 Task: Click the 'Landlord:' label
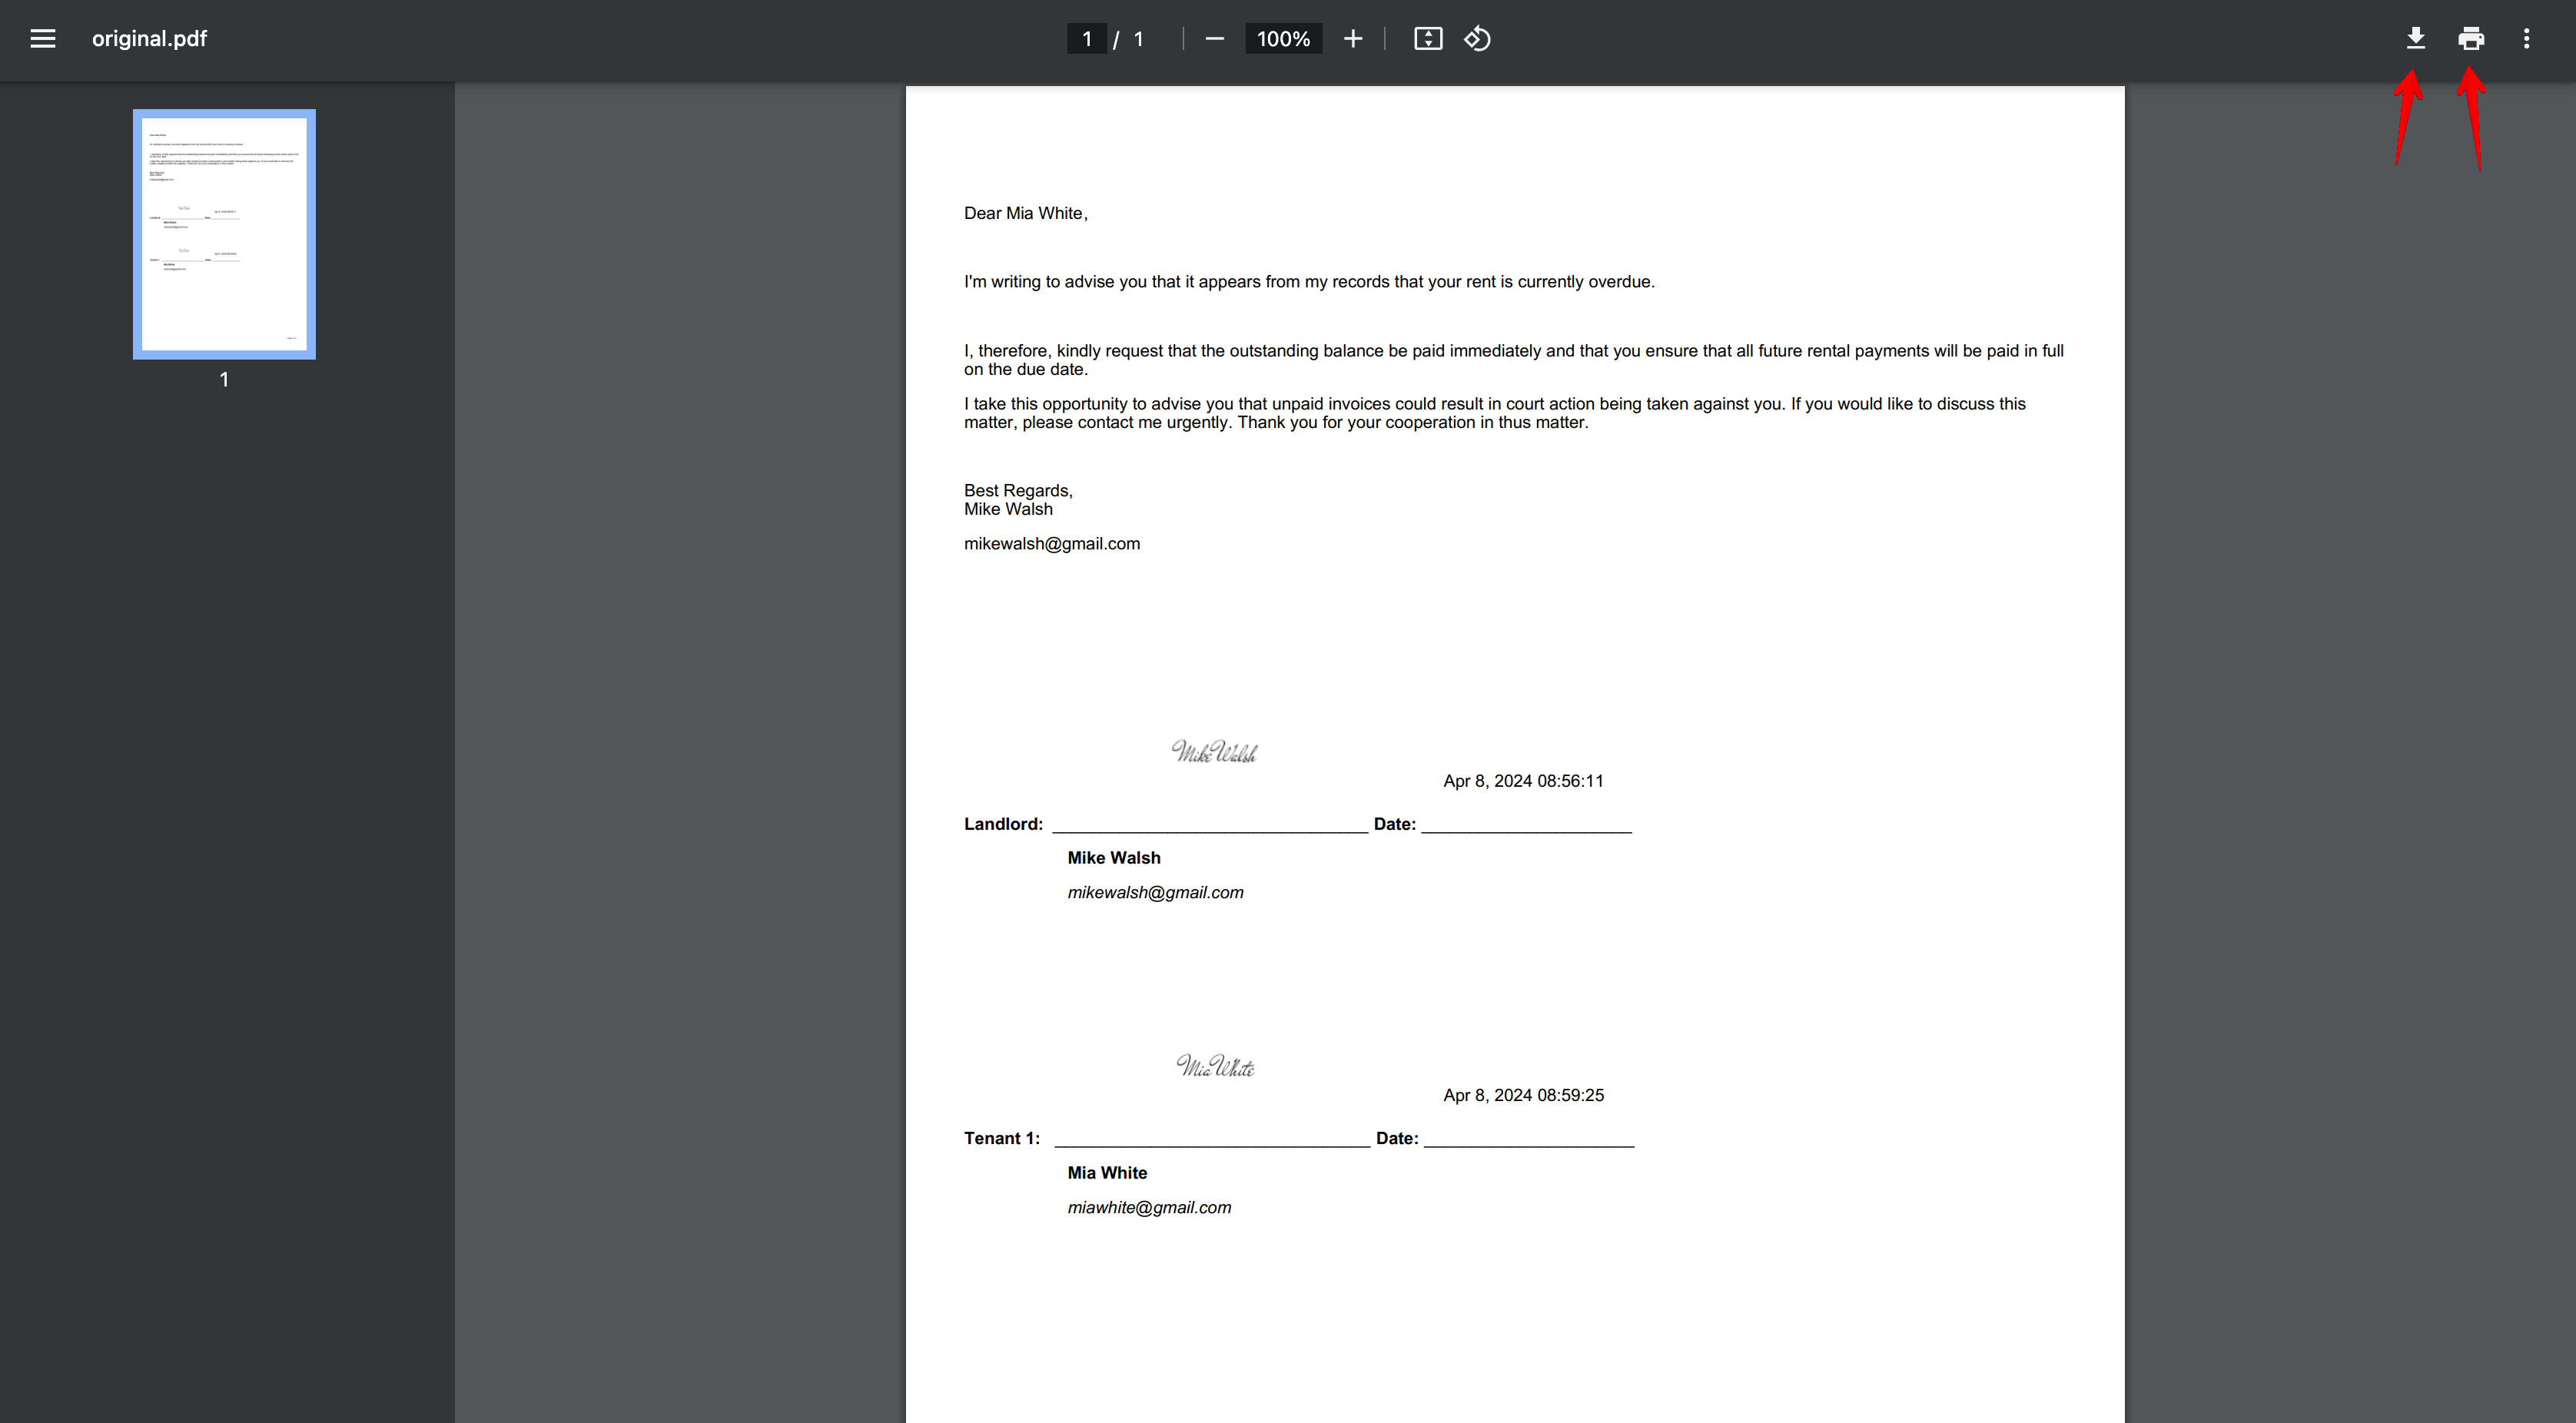click(x=1003, y=825)
